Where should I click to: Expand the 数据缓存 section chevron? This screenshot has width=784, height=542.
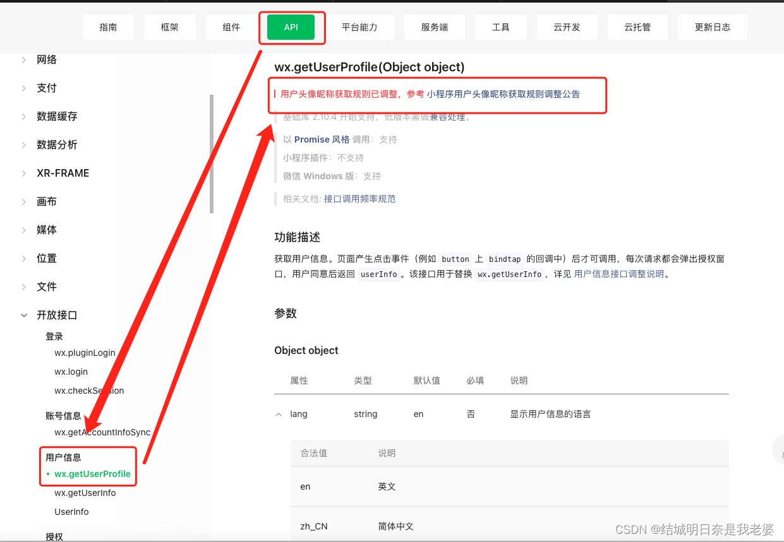(x=24, y=116)
